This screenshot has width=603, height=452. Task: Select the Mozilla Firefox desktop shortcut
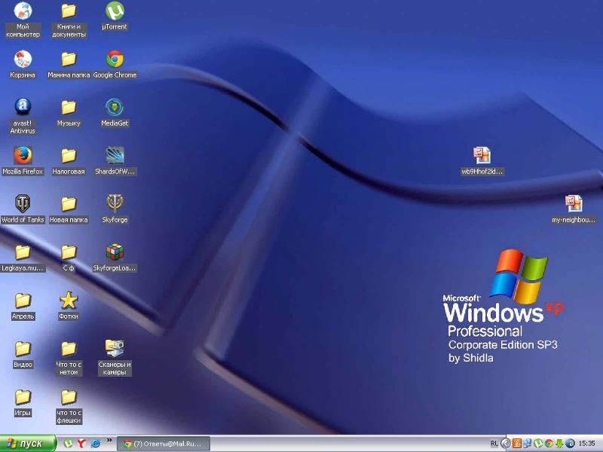[23, 160]
